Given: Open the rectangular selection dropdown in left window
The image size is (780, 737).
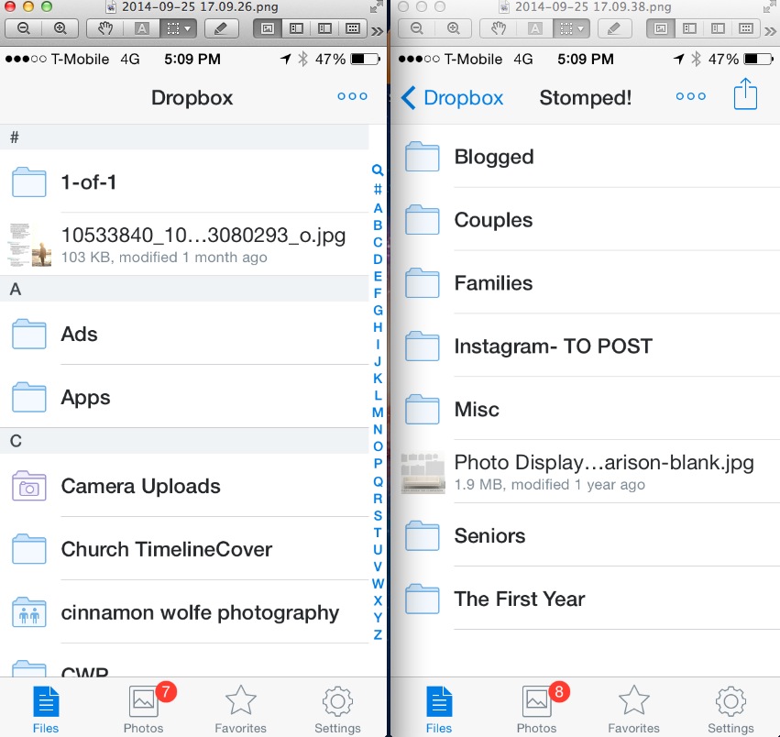Looking at the screenshot, I should pos(178,28).
